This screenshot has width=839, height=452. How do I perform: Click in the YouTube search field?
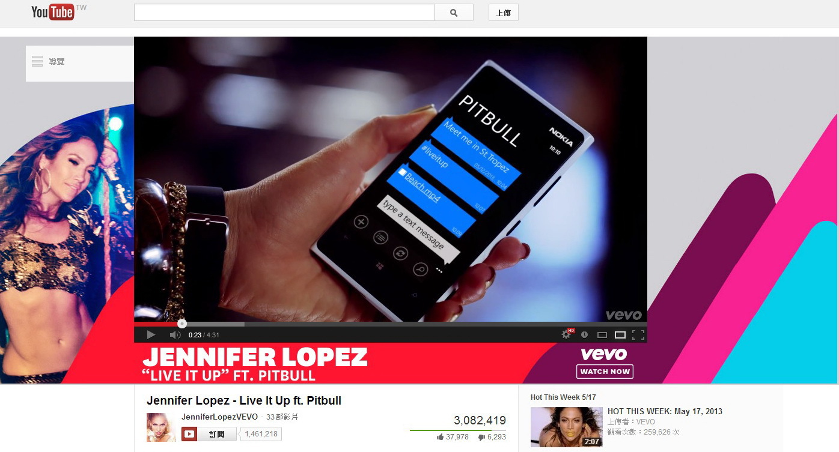click(284, 13)
